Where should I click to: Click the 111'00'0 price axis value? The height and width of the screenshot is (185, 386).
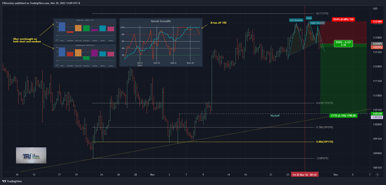click(377, 96)
